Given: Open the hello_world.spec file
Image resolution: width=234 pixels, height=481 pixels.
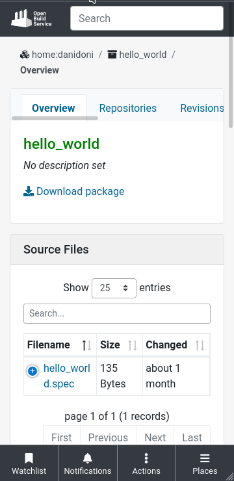Looking at the screenshot, I should 67,376.
